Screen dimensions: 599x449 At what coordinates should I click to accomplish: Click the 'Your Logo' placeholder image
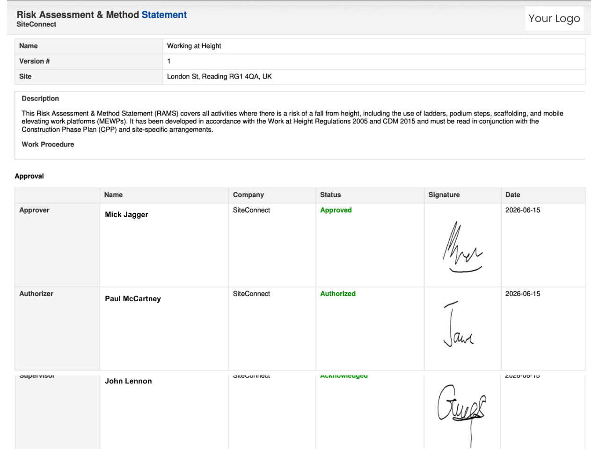554,18
